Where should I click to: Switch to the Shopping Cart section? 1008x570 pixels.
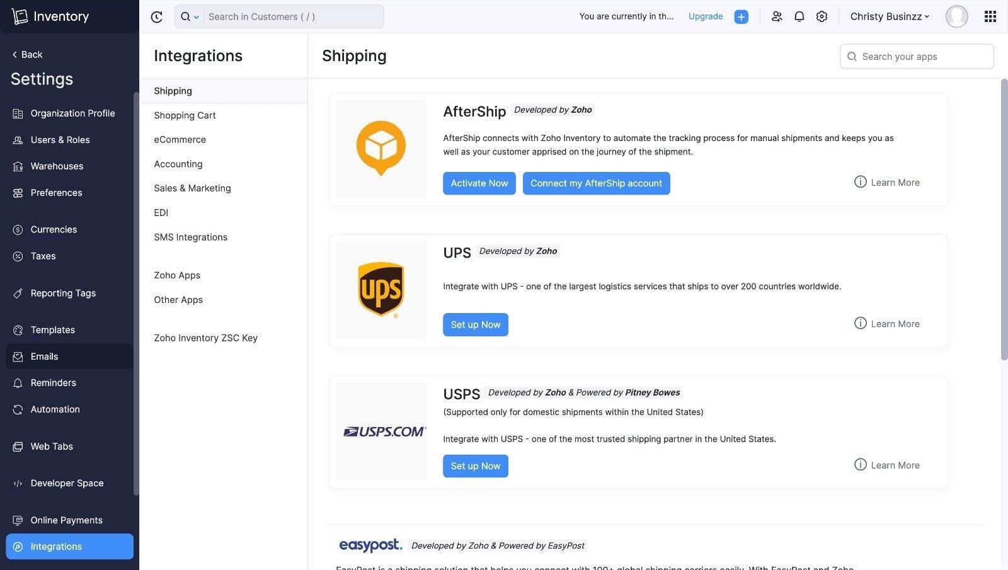(185, 115)
